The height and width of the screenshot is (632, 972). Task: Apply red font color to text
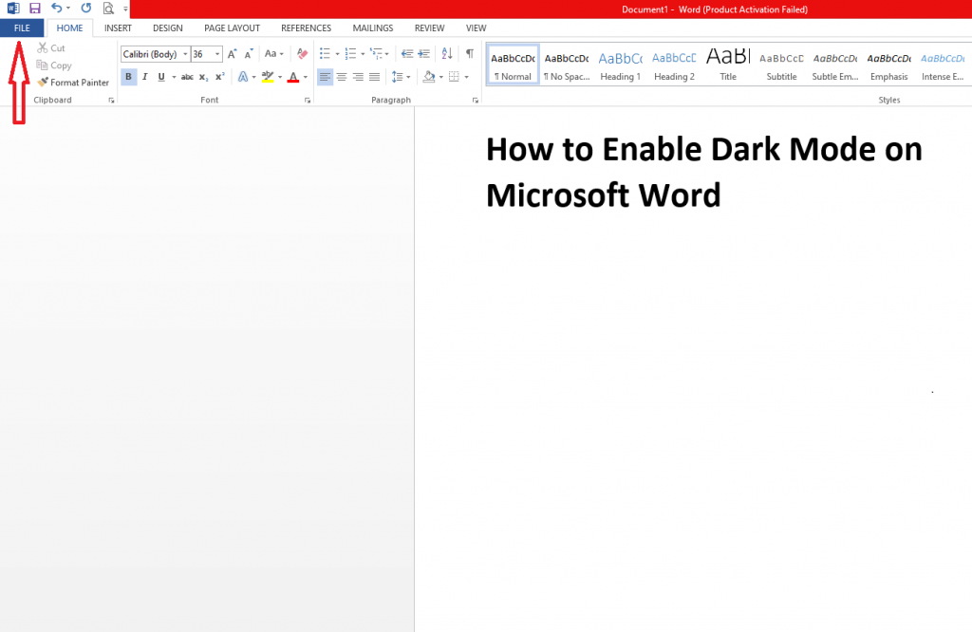[294, 77]
